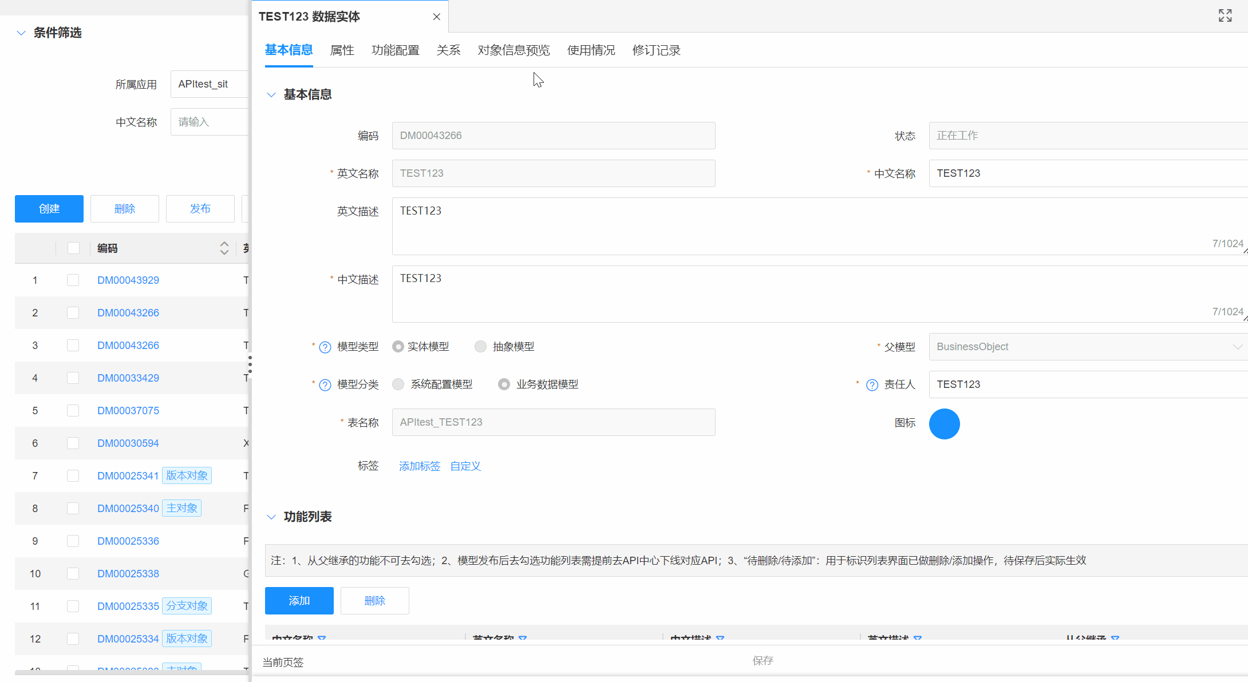
Task: Select the 抽象模型 radio button
Action: tap(480, 346)
